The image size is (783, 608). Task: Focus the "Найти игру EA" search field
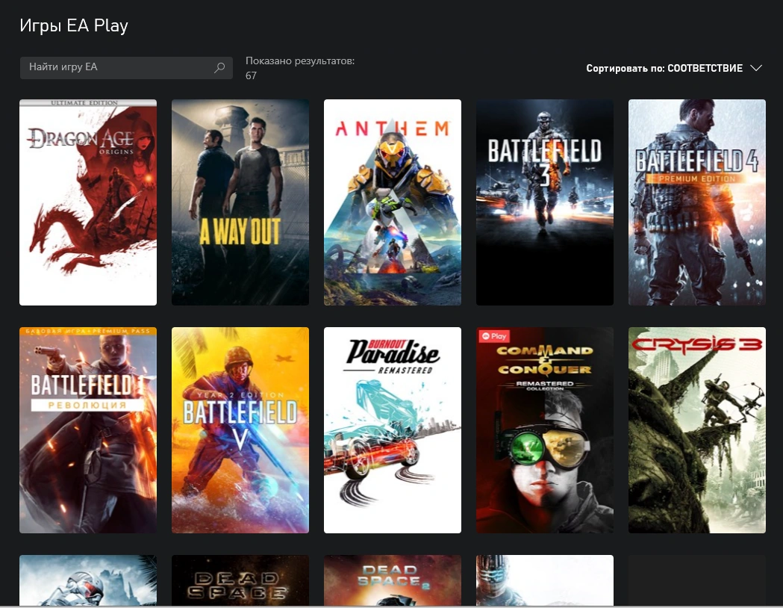pos(116,68)
